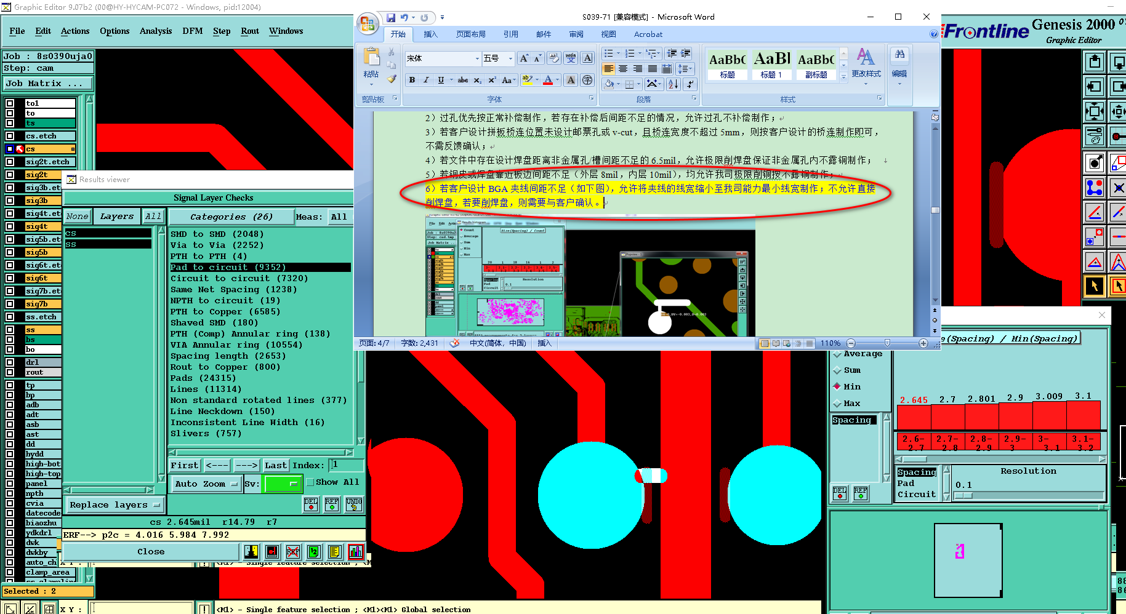Click the zoom fit arrows icon
This screenshot has width=1126, height=614.
(1095, 111)
